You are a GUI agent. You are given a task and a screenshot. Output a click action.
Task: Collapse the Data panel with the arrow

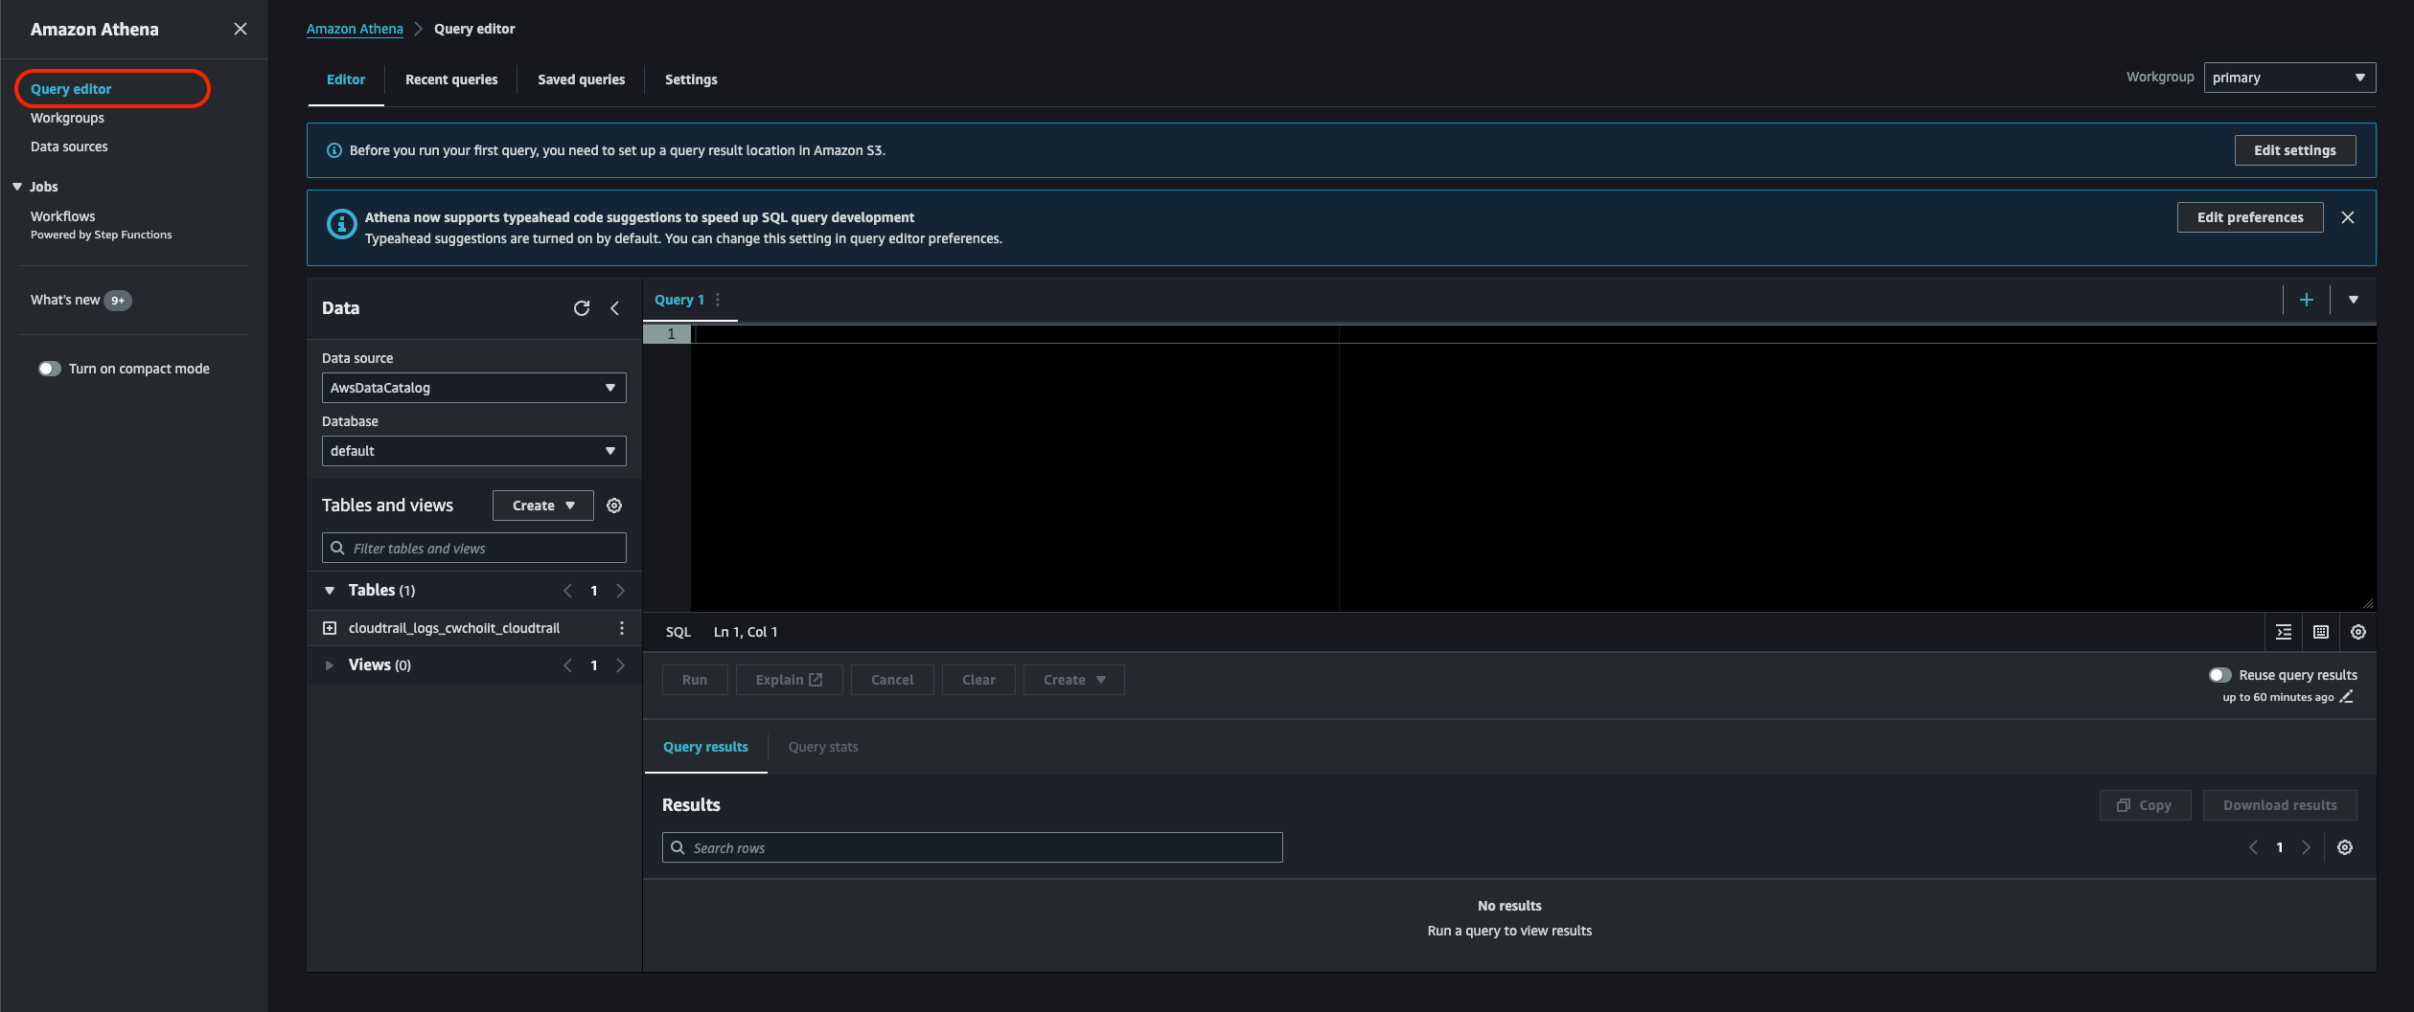(x=615, y=308)
